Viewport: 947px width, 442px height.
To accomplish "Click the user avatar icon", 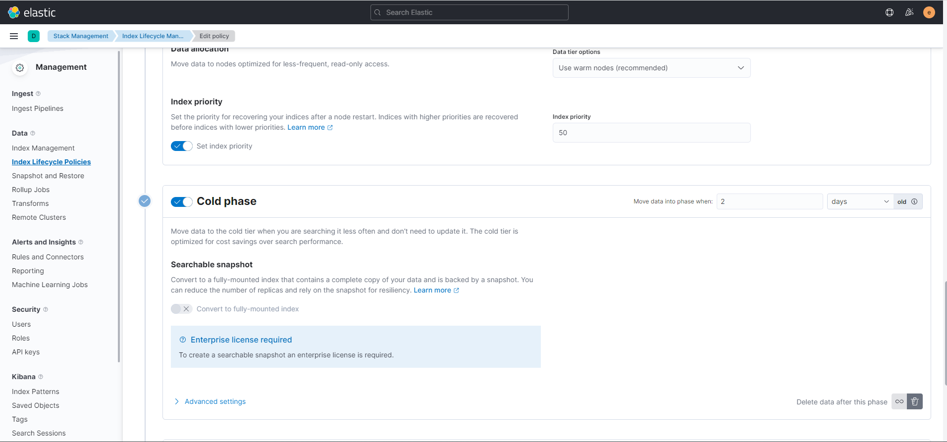I will [x=929, y=12].
